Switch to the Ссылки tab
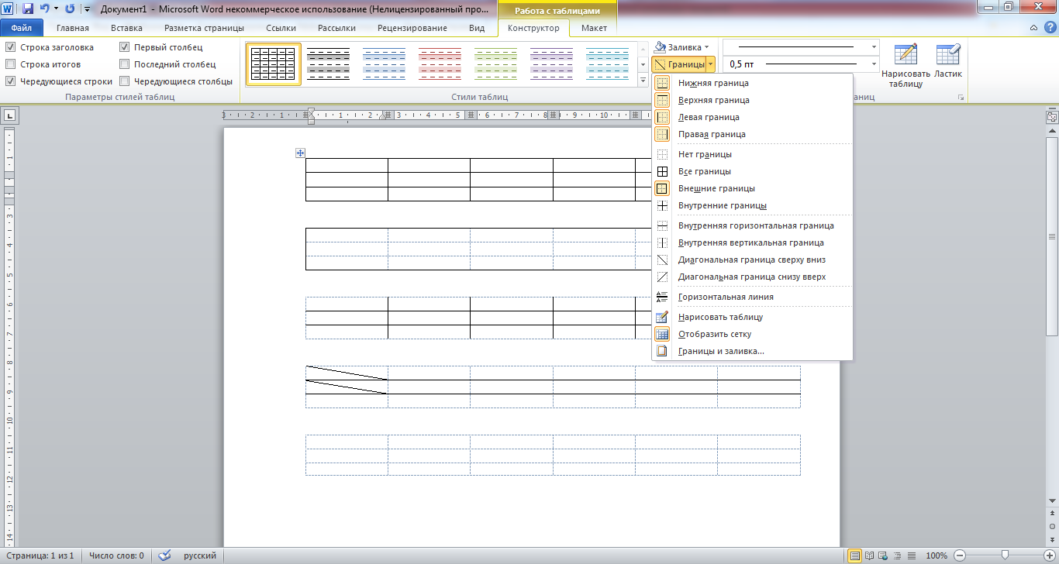1059x564 pixels. tap(281, 28)
